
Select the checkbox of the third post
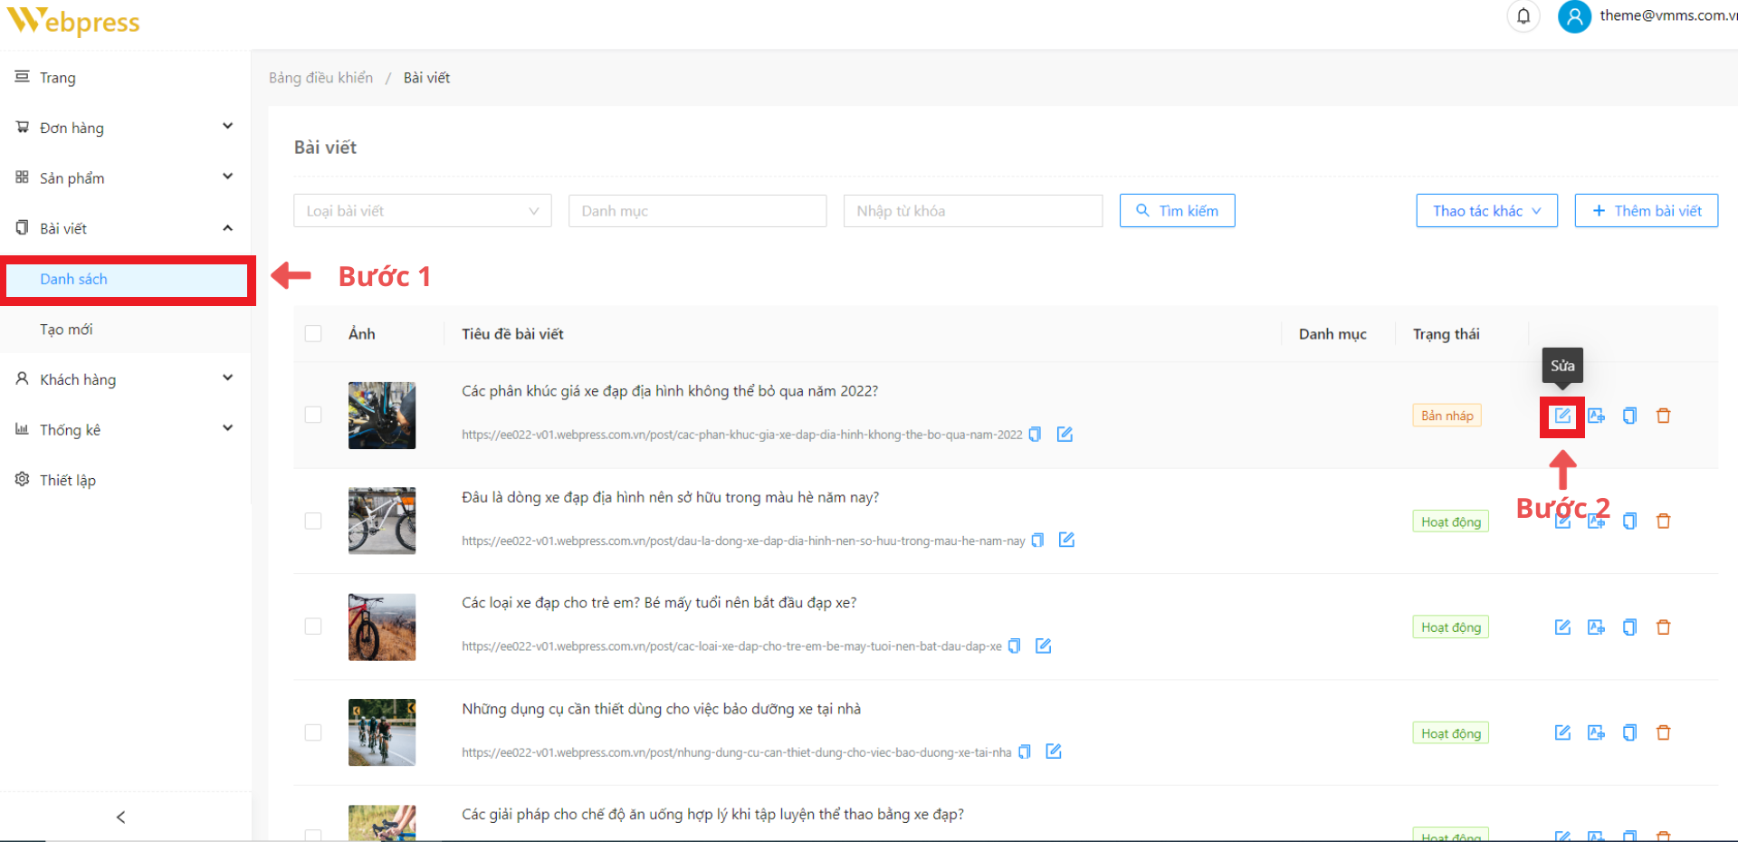pos(313,627)
